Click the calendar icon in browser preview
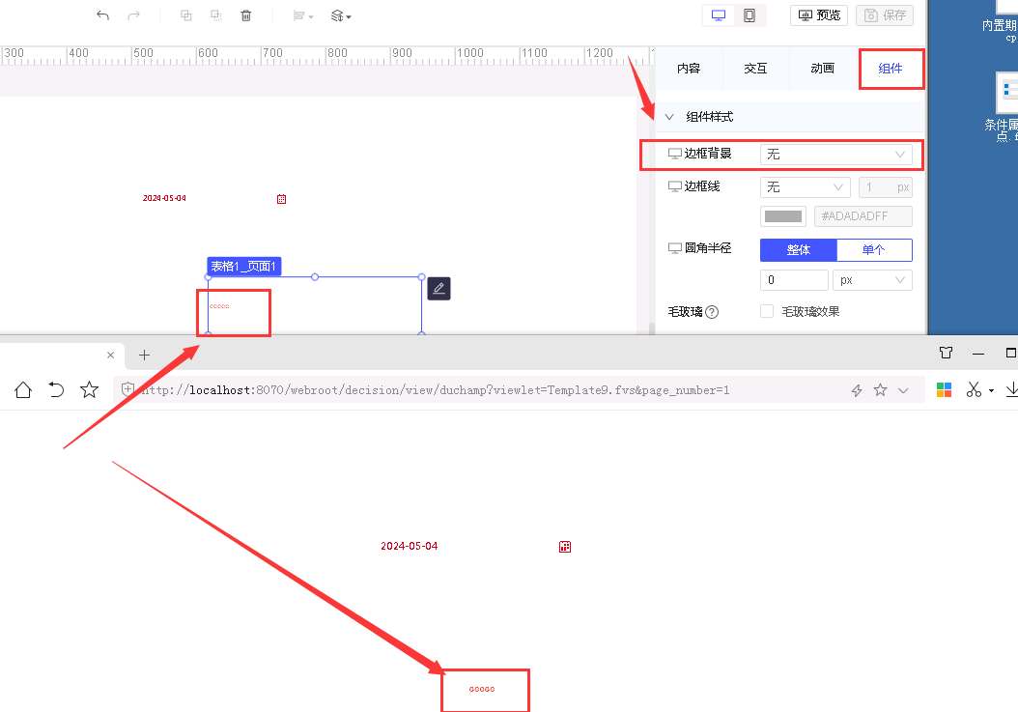This screenshot has width=1018, height=712. [565, 547]
